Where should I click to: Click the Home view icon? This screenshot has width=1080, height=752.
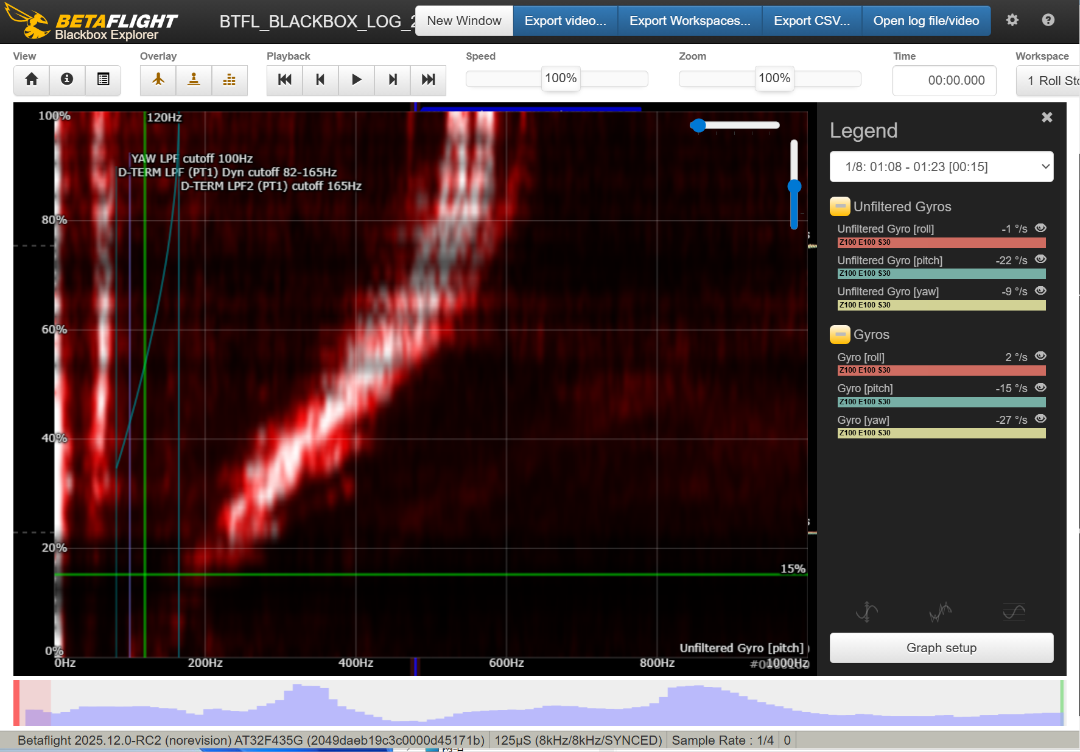[32, 80]
